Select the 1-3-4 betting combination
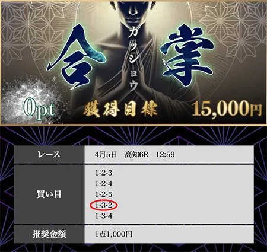 [104, 216]
